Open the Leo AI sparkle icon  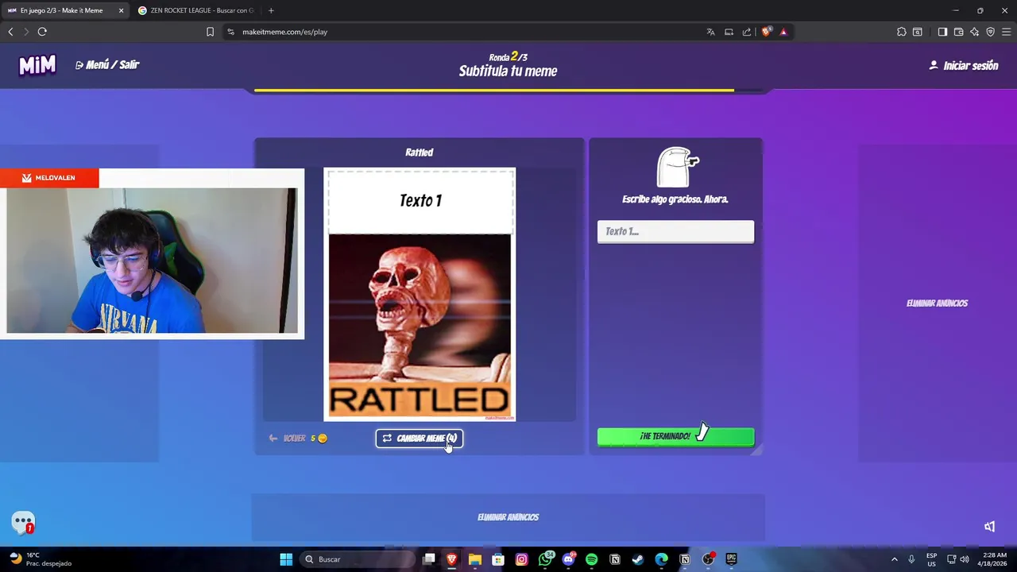[974, 32]
